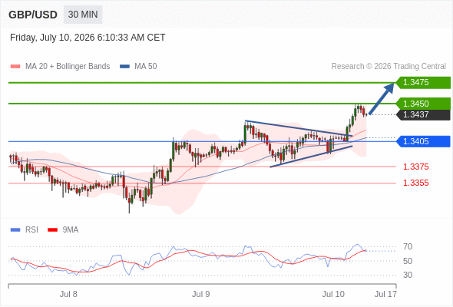The image size is (453, 307).
Task: Select the blue 1.3405 pivot price tag
Action: pyautogui.click(x=423, y=141)
